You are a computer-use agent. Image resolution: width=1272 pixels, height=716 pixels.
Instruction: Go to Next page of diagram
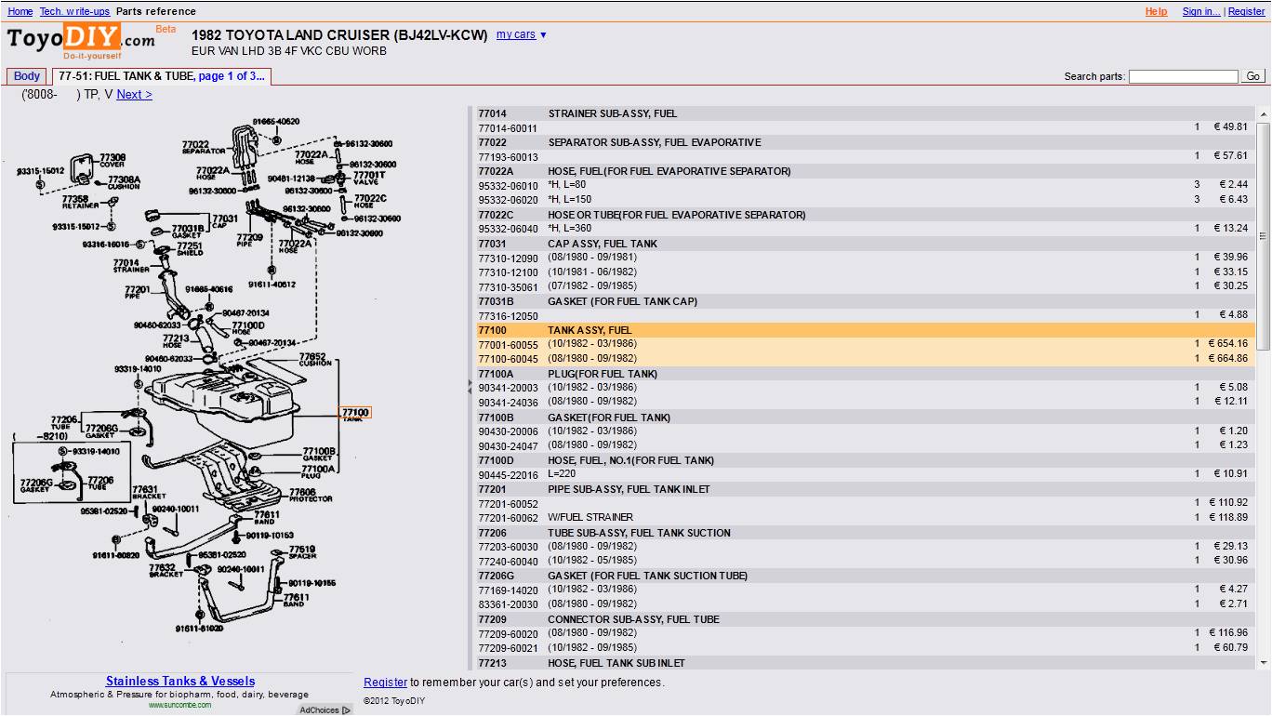coord(134,94)
